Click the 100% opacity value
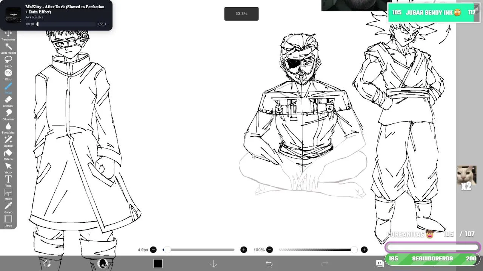Image resolution: width=483 pixels, height=271 pixels. pyautogui.click(x=259, y=250)
